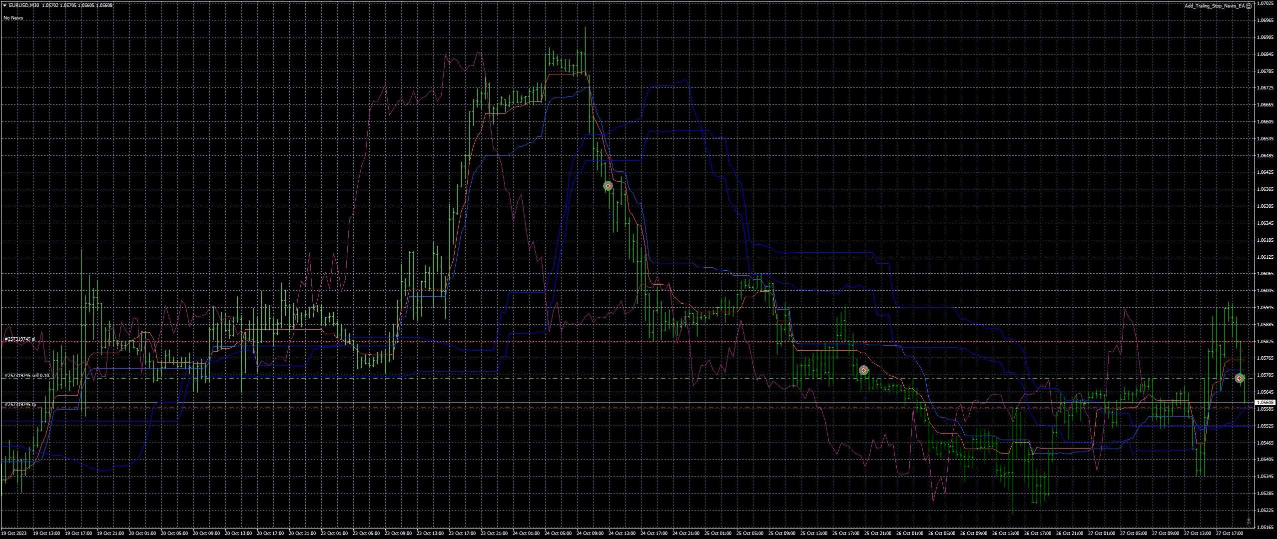Click the 1.05825 price axis label
Screen dimensions: 1277x539
1265,342
